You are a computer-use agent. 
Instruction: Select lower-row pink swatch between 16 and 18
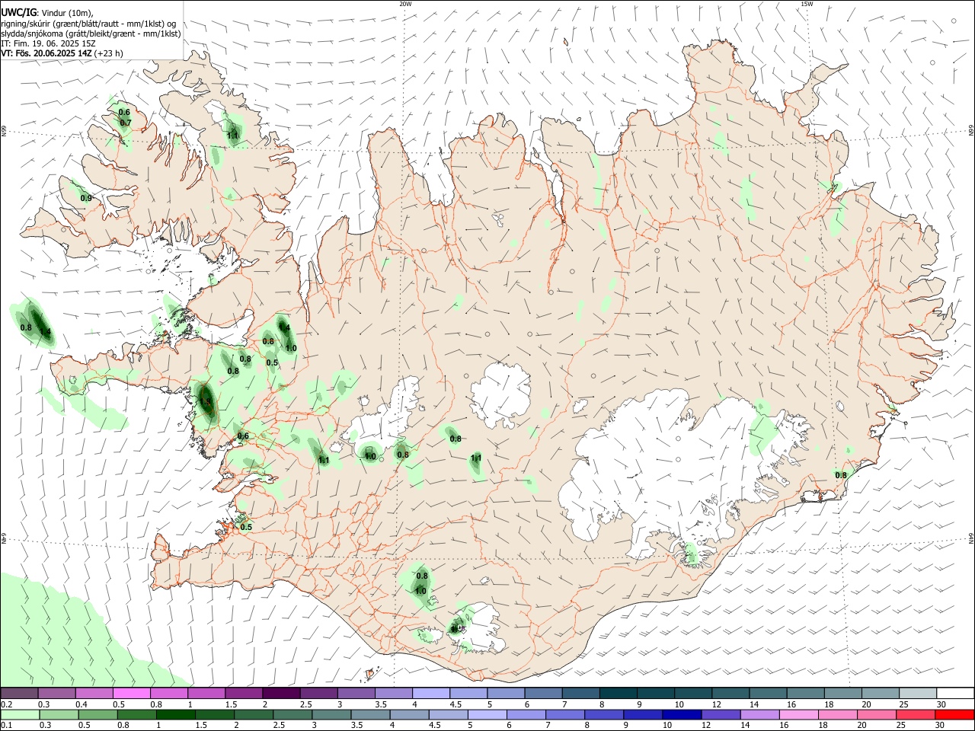[x=800, y=714]
